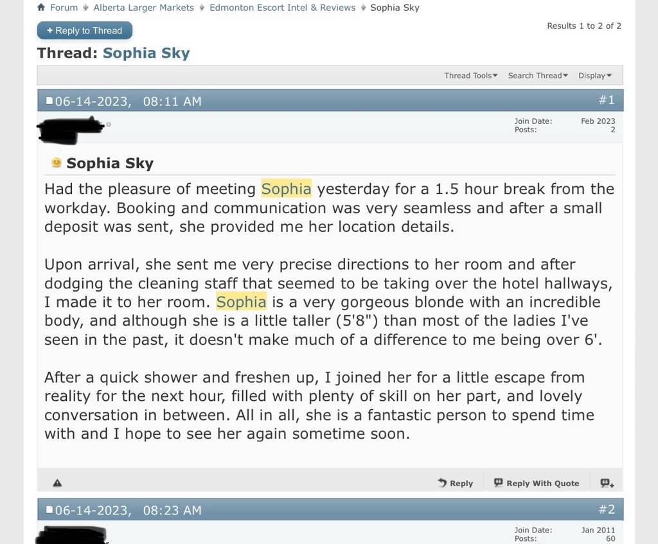This screenshot has height=544, width=658.
Task: Click the post status icon beside 08:11 AM
Action: pos(49,101)
